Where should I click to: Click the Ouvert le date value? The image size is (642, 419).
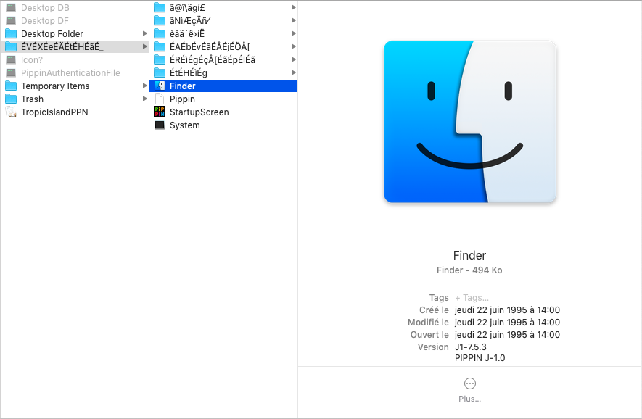coord(507,335)
